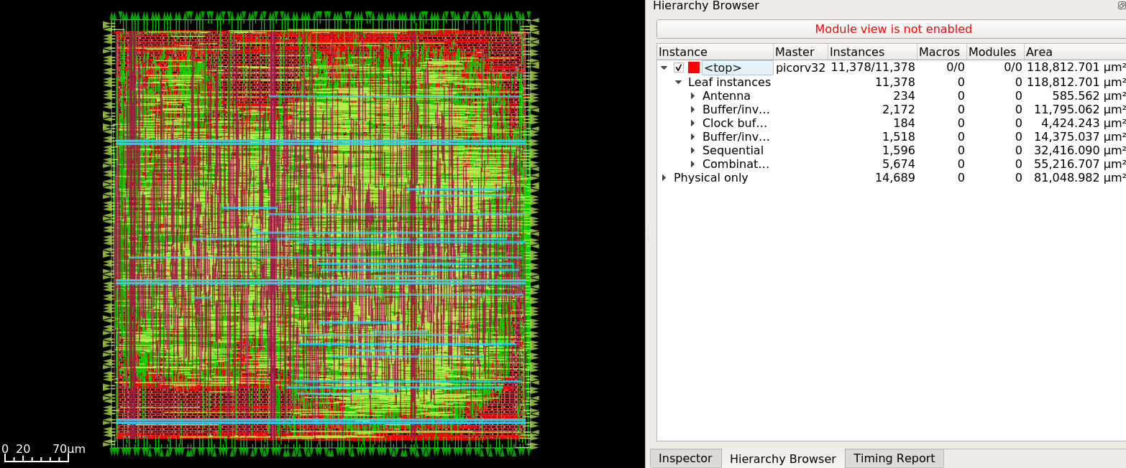
Task: Open the red color swatch for <top>
Action: tap(694, 68)
